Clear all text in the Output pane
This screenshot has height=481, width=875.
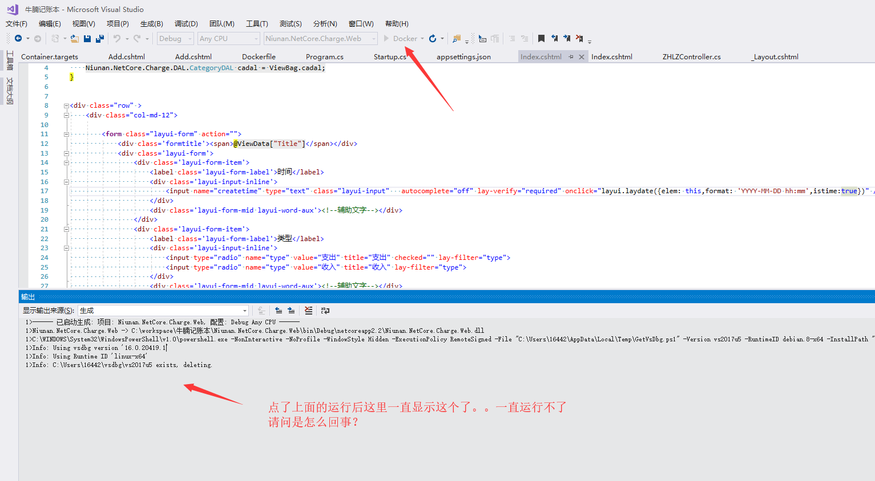point(308,311)
